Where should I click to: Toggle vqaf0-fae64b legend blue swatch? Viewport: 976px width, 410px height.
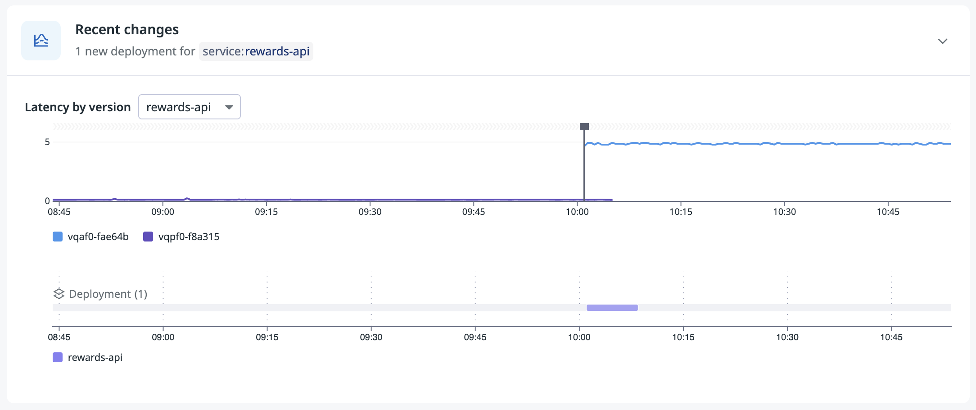[58, 237]
